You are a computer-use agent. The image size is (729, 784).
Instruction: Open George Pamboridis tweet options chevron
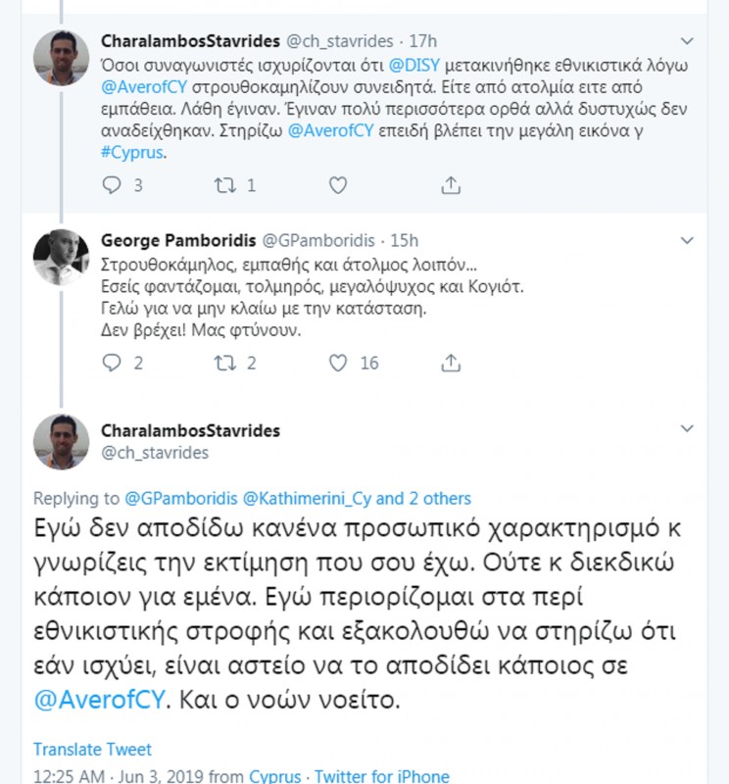[687, 240]
